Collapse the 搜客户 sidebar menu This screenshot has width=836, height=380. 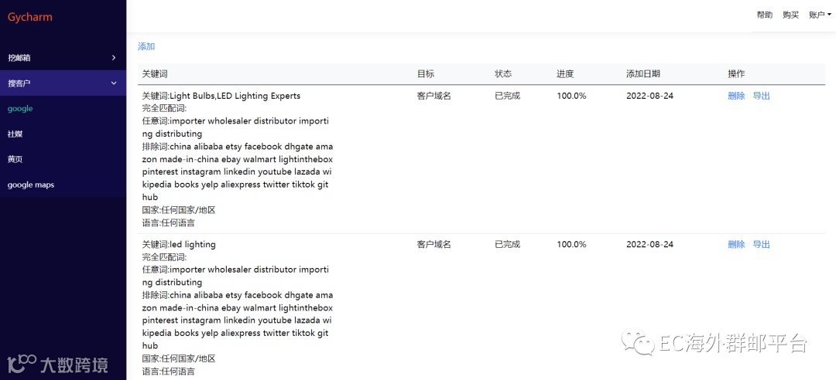tap(62, 83)
